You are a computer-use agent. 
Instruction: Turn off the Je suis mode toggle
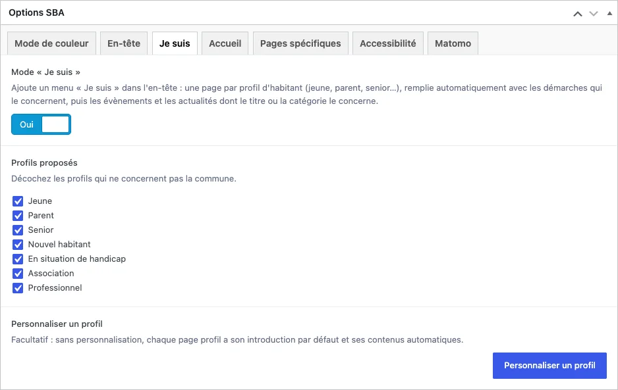pos(41,124)
